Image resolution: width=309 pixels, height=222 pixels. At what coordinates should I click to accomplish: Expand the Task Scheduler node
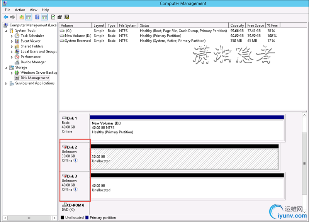coord(12,36)
